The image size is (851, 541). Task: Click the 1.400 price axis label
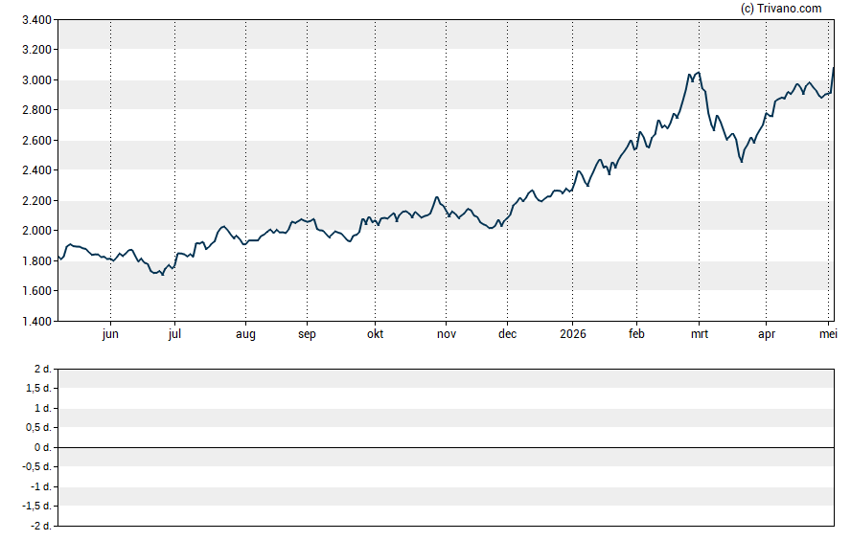[36, 321]
